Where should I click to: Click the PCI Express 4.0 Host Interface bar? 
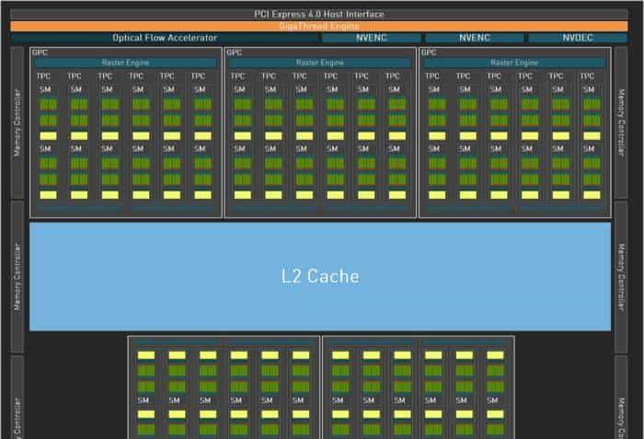(320, 14)
